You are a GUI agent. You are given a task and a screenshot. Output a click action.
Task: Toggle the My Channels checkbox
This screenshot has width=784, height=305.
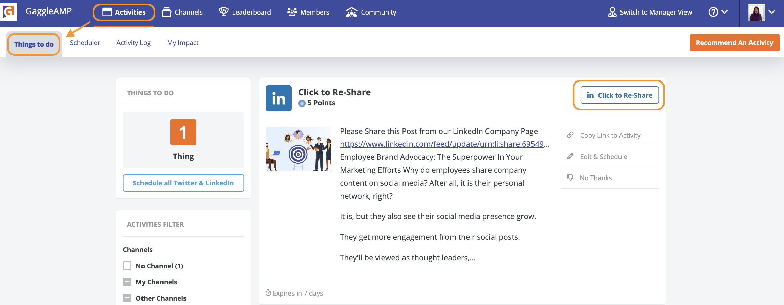(x=127, y=282)
